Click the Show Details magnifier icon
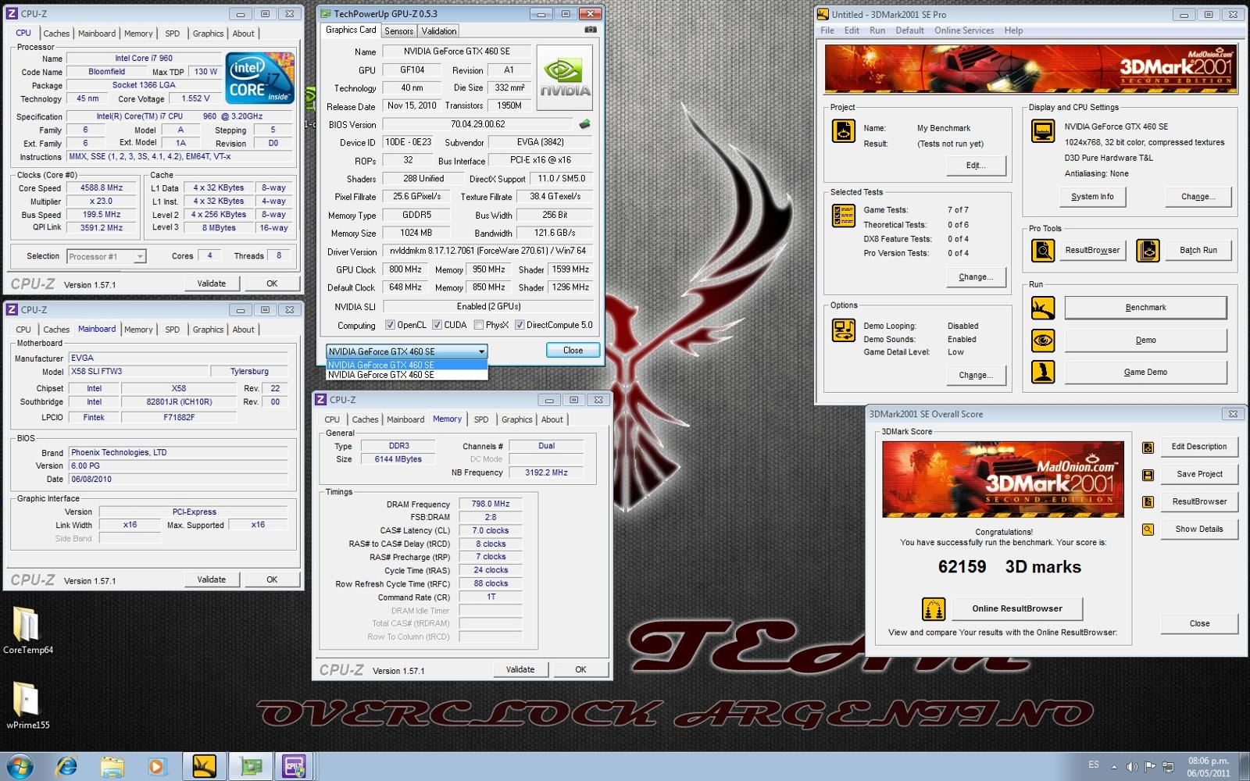Viewport: 1250px width, 781px height. coord(1148,530)
